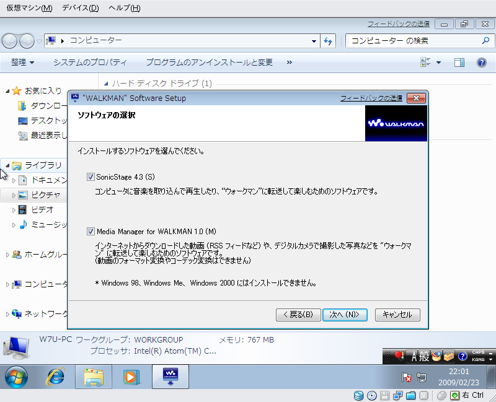Select ビデオ library item
This screenshot has height=402, width=496.
(x=36, y=210)
